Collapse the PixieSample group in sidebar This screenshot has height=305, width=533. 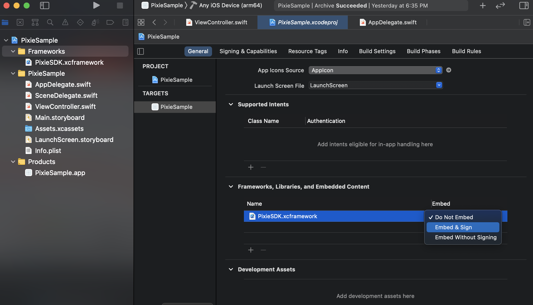point(13,73)
